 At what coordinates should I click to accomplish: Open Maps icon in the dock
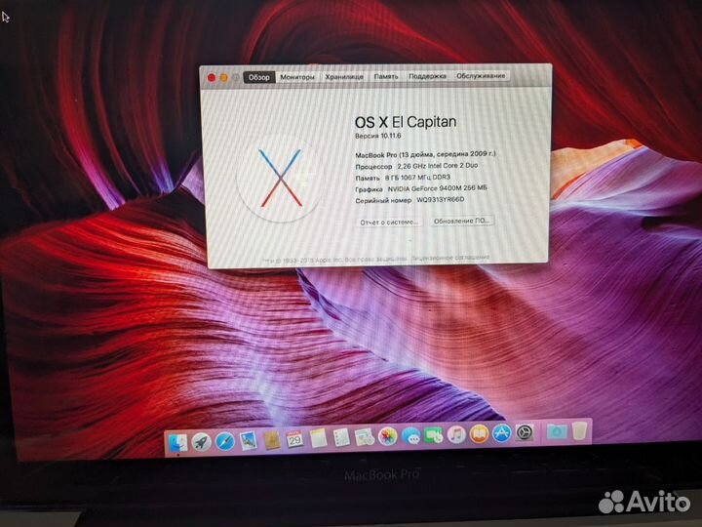(365, 437)
